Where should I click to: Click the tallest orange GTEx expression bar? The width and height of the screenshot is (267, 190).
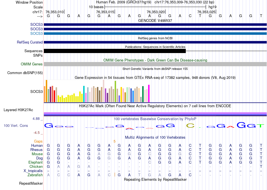46,91
